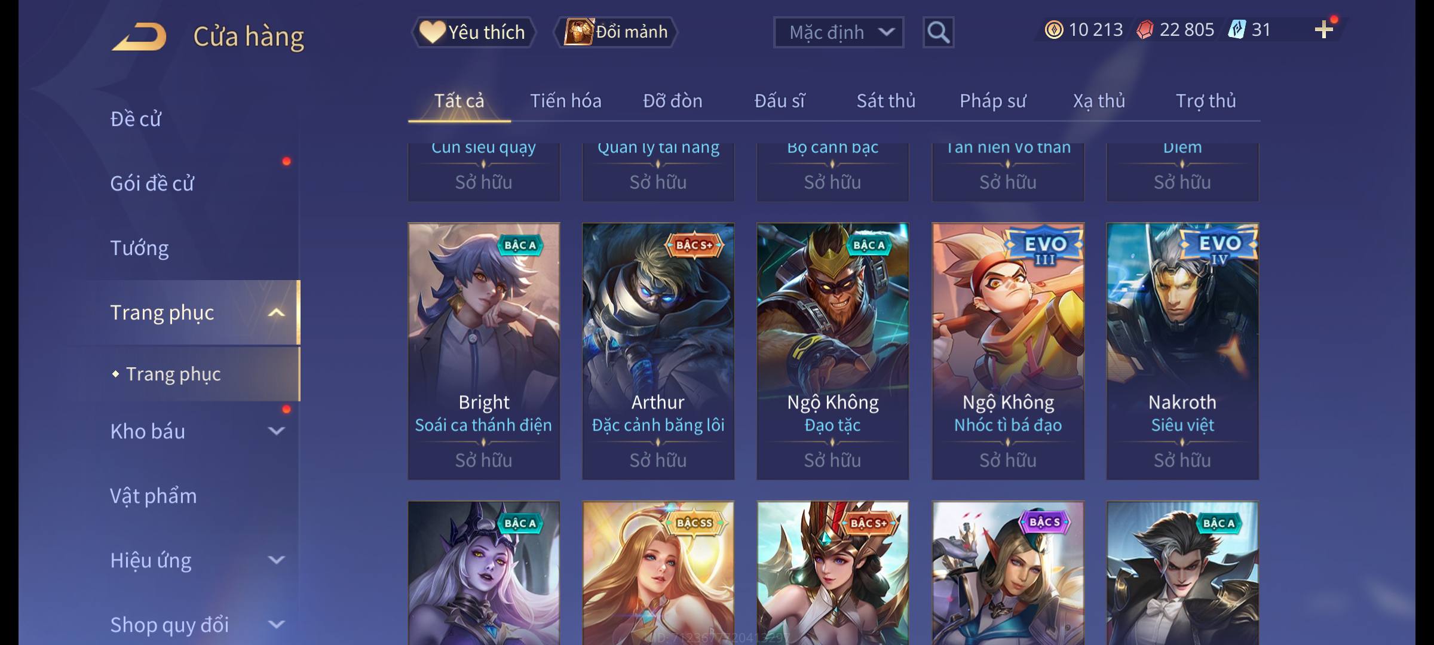Switch to the Tiến hóa tab
1434x645 pixels.
(566, 101)
